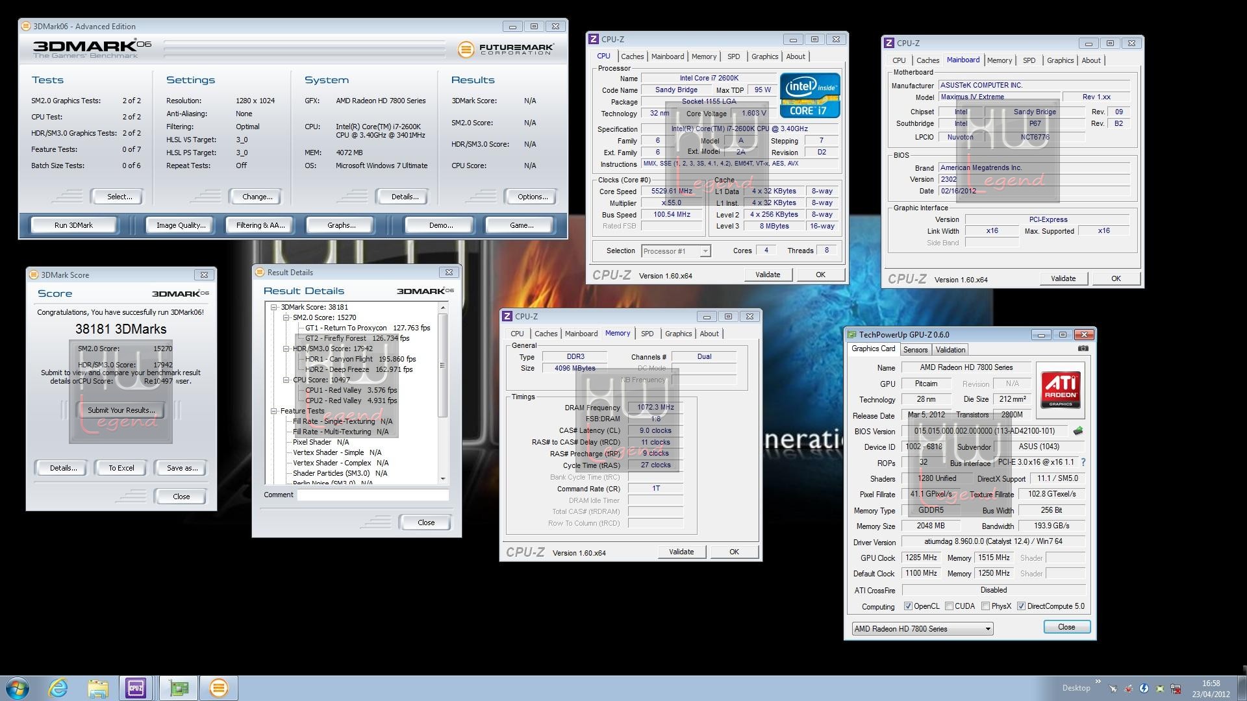The height and width of the screenshot is (701, 1247).
Task: Click the GPU-Z window title bar icon
Action: (851, 335)
